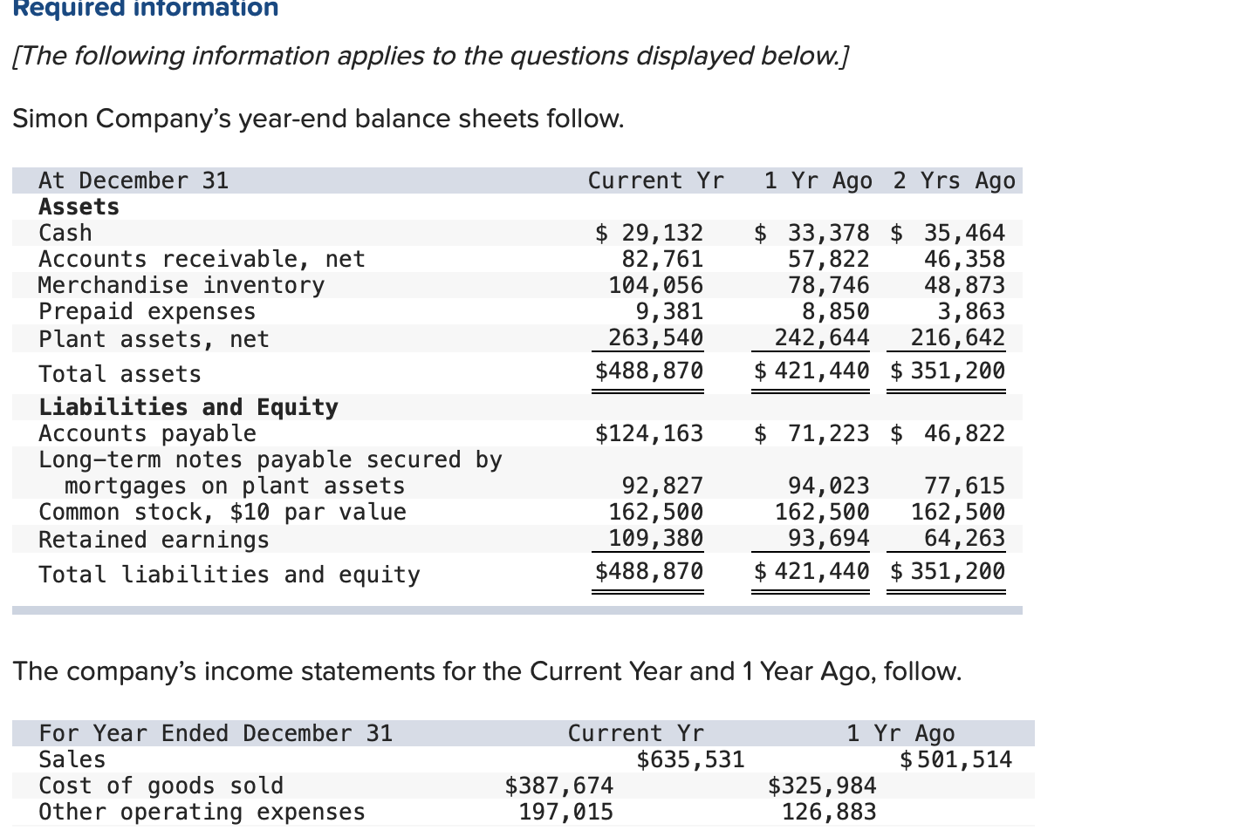The height and width of the screenshot is (837, 1253).
Task: Select operating expenses value 126,883
Action: tap(829, 812)
